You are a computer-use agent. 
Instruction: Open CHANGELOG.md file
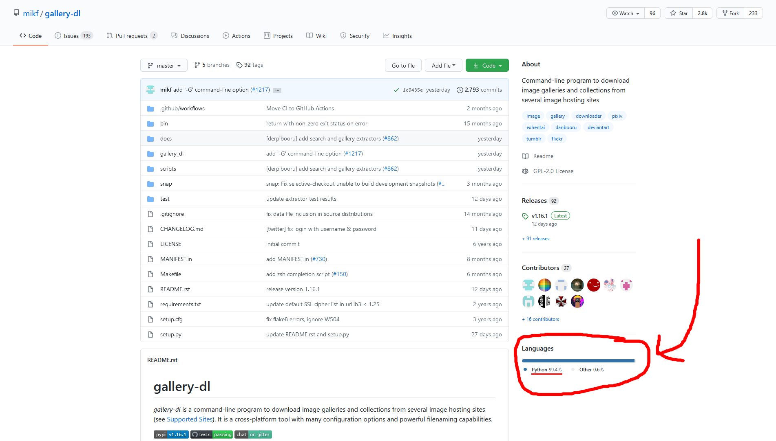click(x=182, y=229)
